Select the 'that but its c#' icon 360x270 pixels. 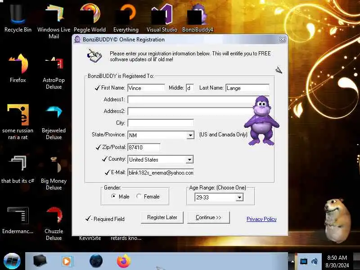[18, 169]
